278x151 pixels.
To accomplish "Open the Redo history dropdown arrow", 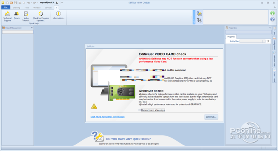I will [37, 3].
